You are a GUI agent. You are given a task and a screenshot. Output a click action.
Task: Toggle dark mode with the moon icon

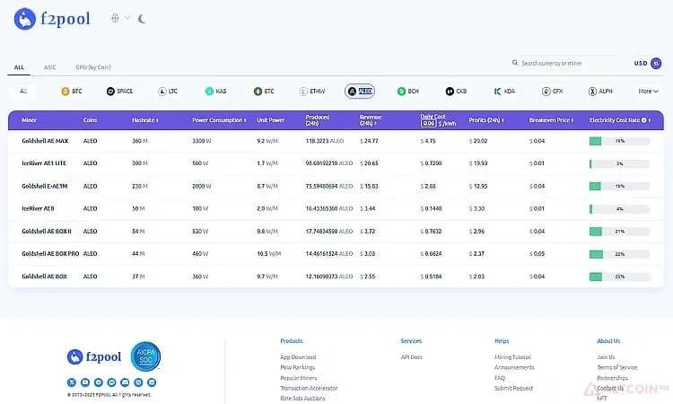point(142,19)
